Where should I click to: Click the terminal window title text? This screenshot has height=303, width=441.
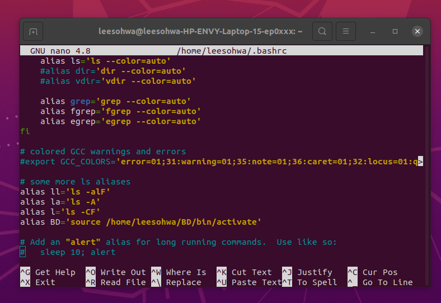[x=200, y=31]
